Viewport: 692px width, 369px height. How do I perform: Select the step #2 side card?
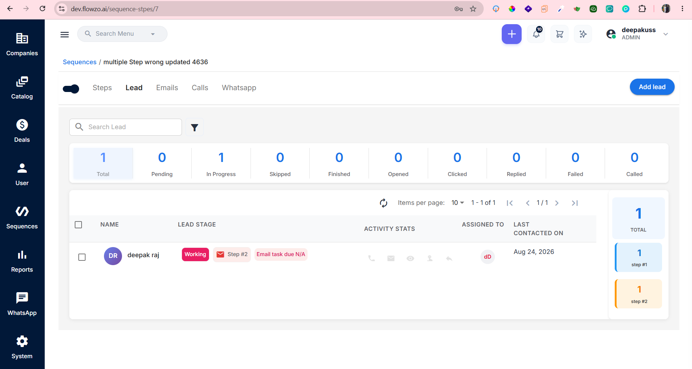(639, 294)
